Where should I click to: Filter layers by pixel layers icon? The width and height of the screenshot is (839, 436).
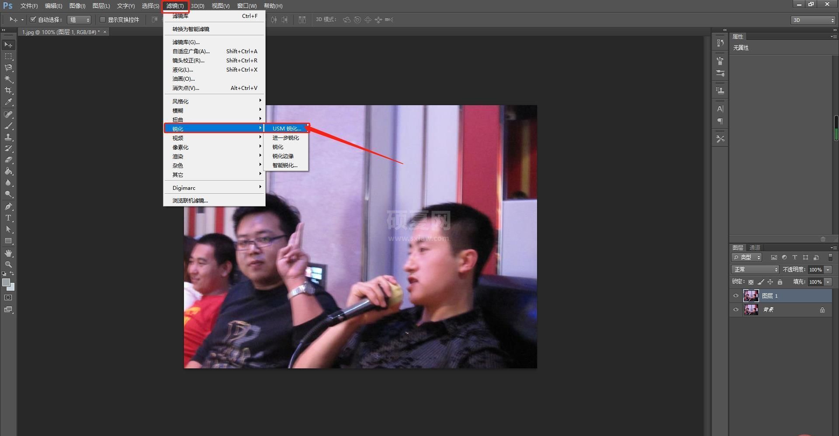click(774, 257)
